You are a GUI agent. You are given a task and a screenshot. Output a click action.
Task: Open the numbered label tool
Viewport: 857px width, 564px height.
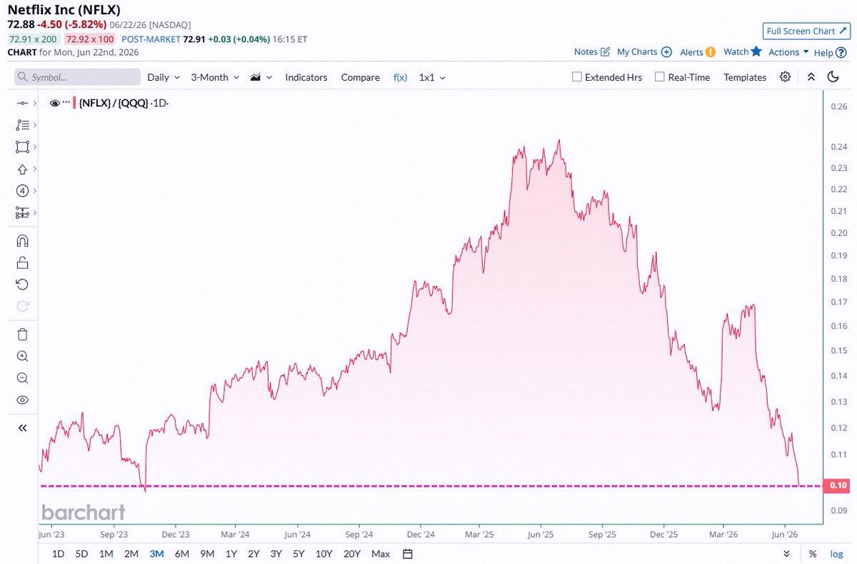[x=22, y=191]
